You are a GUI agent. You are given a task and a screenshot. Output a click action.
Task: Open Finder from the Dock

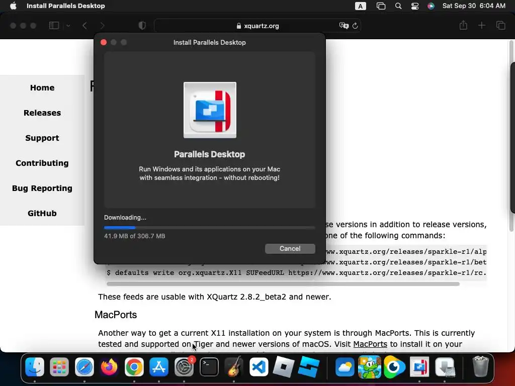pyautogui.click(x=35, y=366)
